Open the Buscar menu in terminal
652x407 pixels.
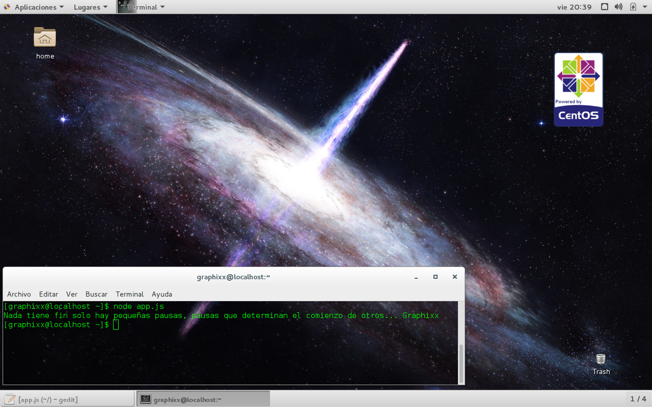click(96, 294)
